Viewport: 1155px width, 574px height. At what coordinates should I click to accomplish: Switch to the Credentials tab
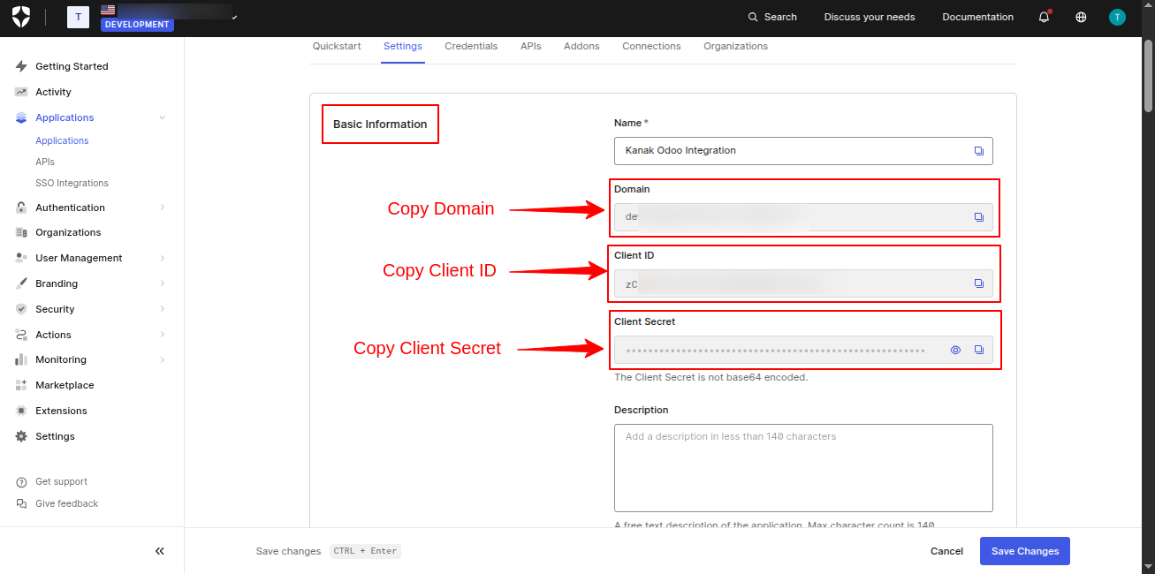[471, 46]
